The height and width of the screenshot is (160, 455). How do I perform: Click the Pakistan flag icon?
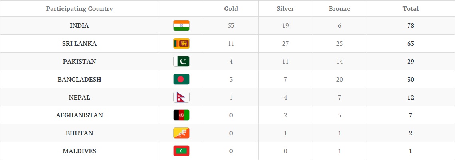point(181,61)
